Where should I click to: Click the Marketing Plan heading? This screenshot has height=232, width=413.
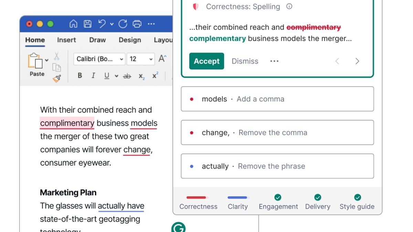coord(68,192)
